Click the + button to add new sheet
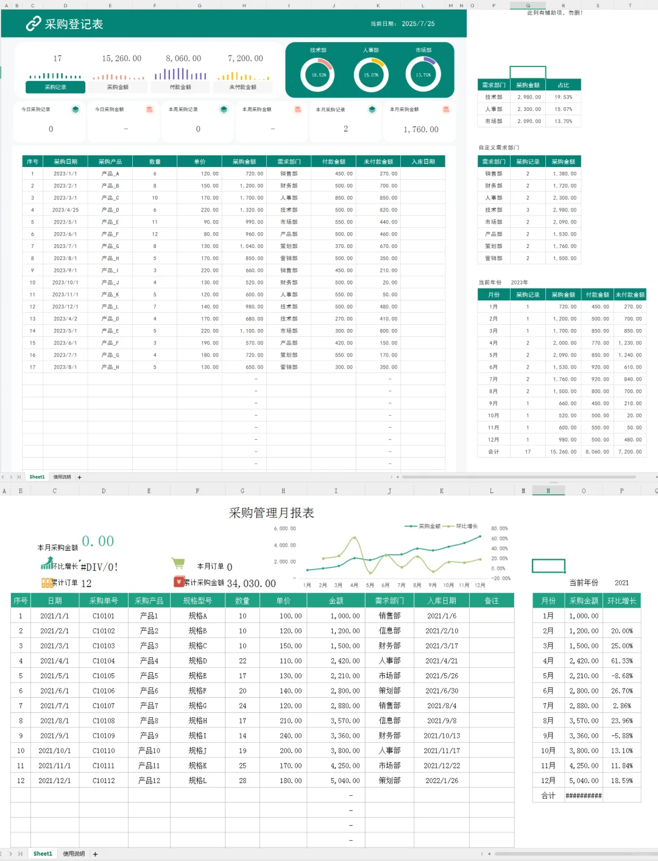 (79, 477)
